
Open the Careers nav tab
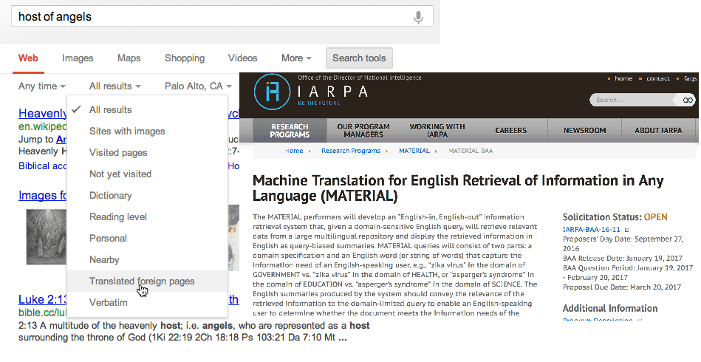[x=510, y=131]
